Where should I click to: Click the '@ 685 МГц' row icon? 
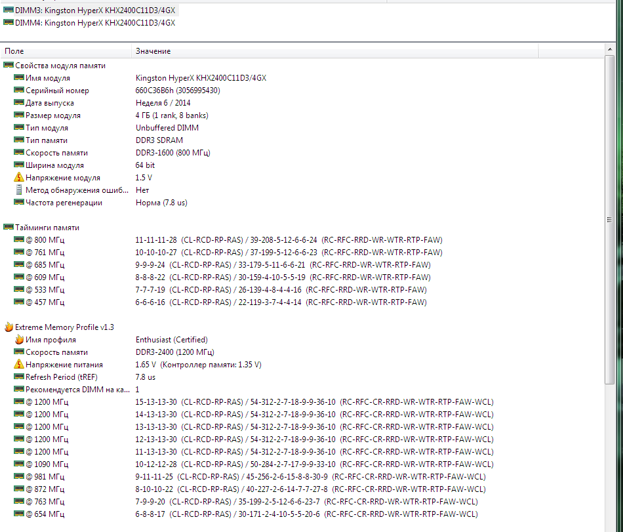pos(18,264)
